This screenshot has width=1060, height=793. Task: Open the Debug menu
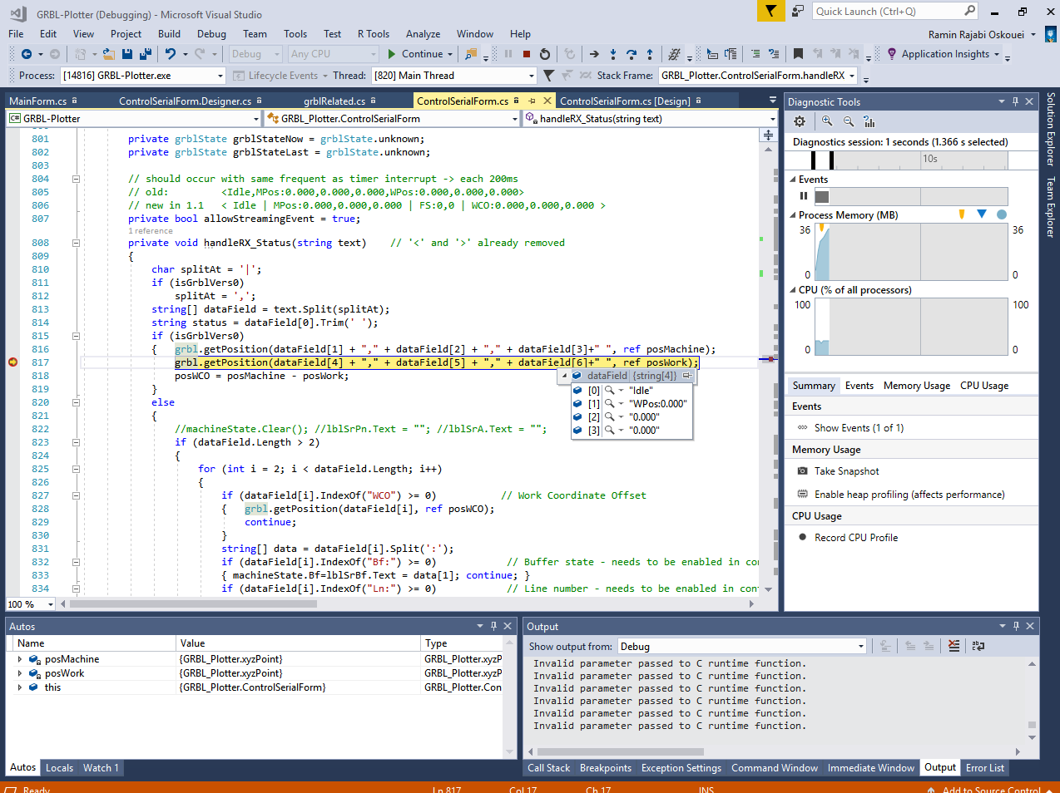coord(211,34)
